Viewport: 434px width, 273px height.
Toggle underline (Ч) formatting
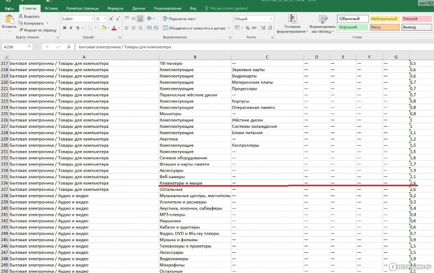pos(78,28)
